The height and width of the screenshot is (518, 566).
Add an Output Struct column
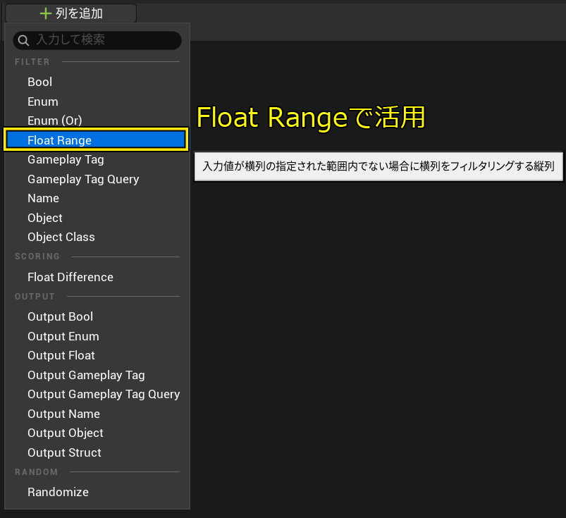pyautogui.click(x=97, y=452)
